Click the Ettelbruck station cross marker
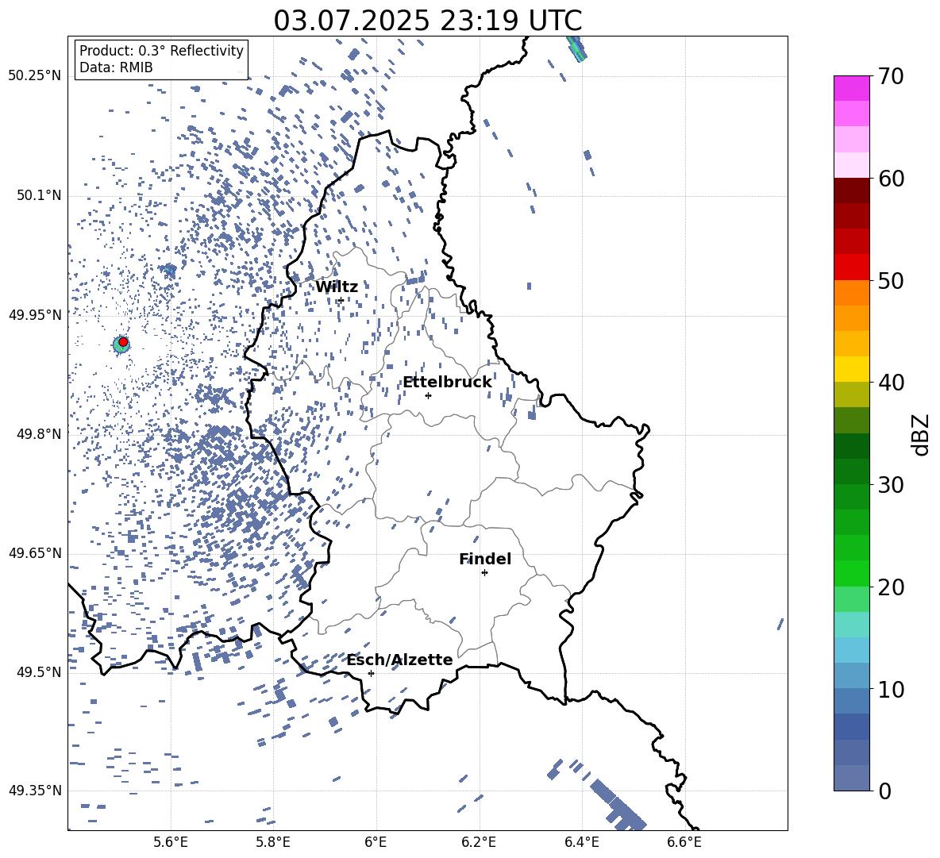 (428, 395)
